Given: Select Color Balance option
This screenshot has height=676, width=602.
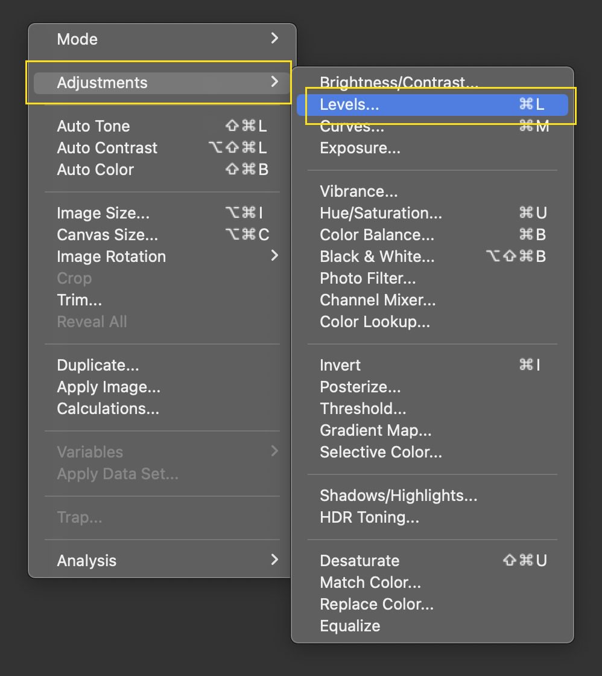Looking at the screenshot, I should pos(376,235).
